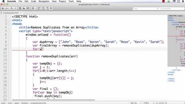
Task: Open the Tools menu
Action: click(71, 1)
